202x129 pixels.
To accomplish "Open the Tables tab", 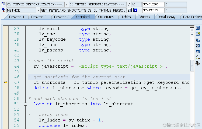I will click(126, 17).
